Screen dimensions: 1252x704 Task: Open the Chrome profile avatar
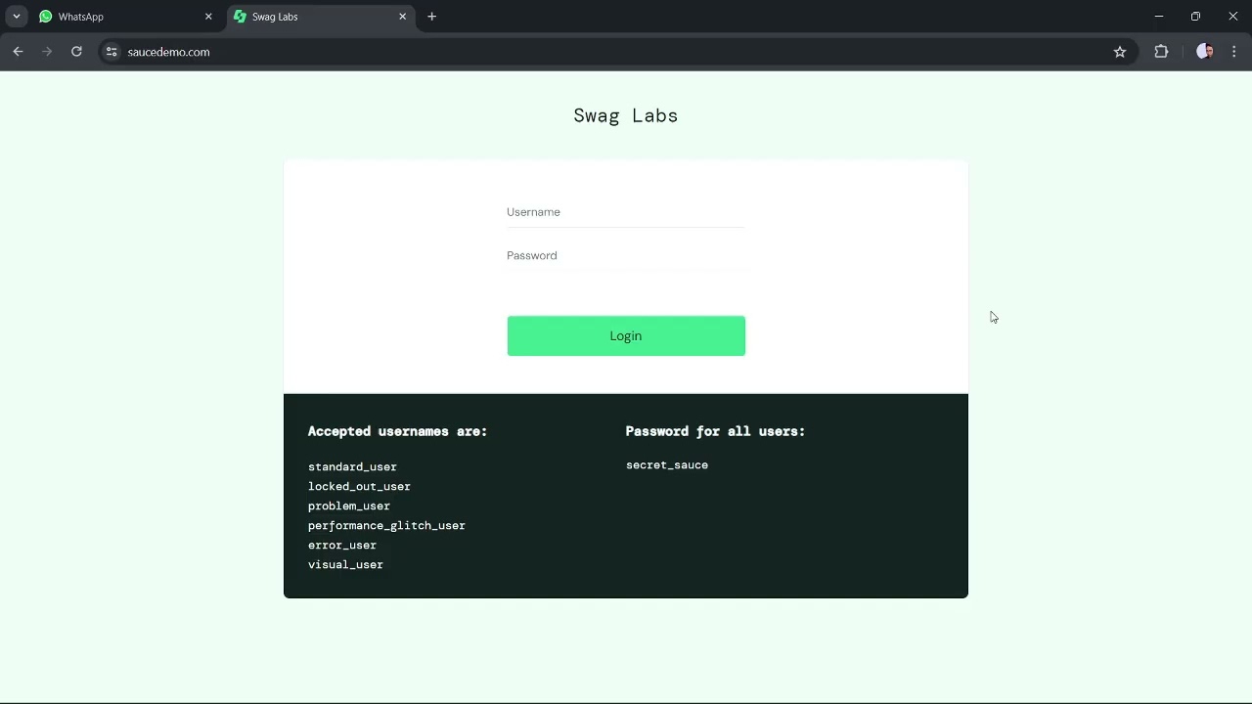pyautogui.click(x=1204, y=52)
